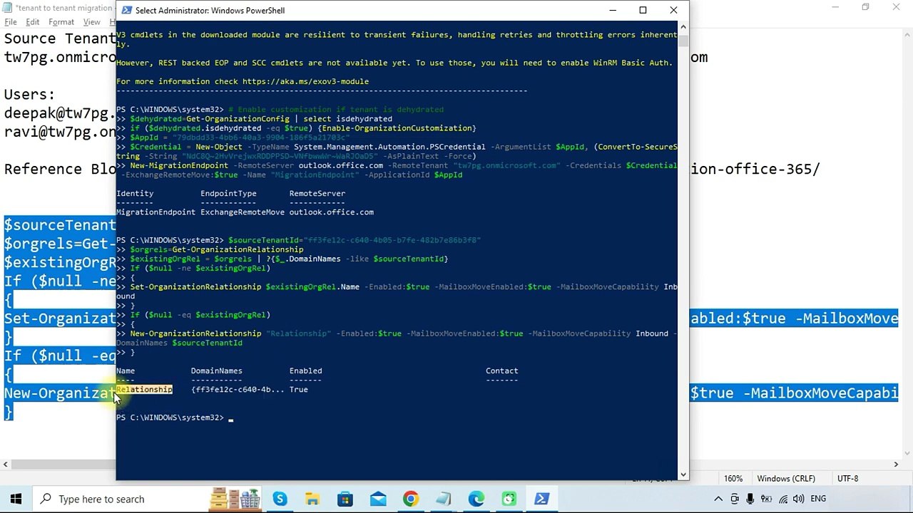Open the green recorder app on taskbar
This screenshot has height=513, width=913.
[509, 499]
